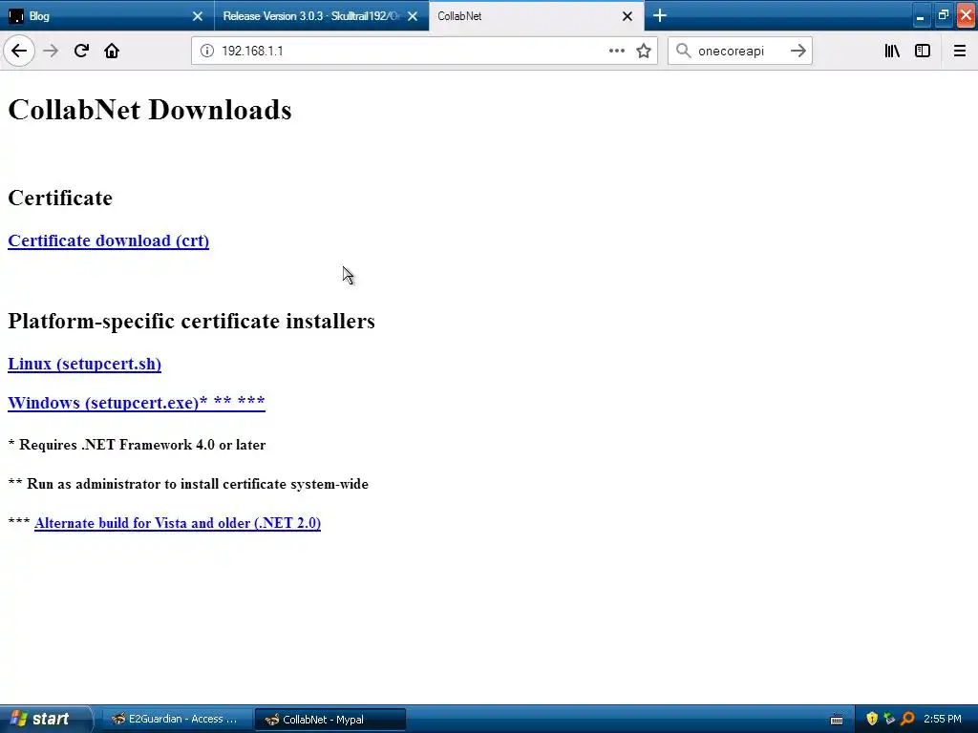This screenshot has width=978, height=733.
Task: Open alternate build for Vista link
Action: (178, 523)
